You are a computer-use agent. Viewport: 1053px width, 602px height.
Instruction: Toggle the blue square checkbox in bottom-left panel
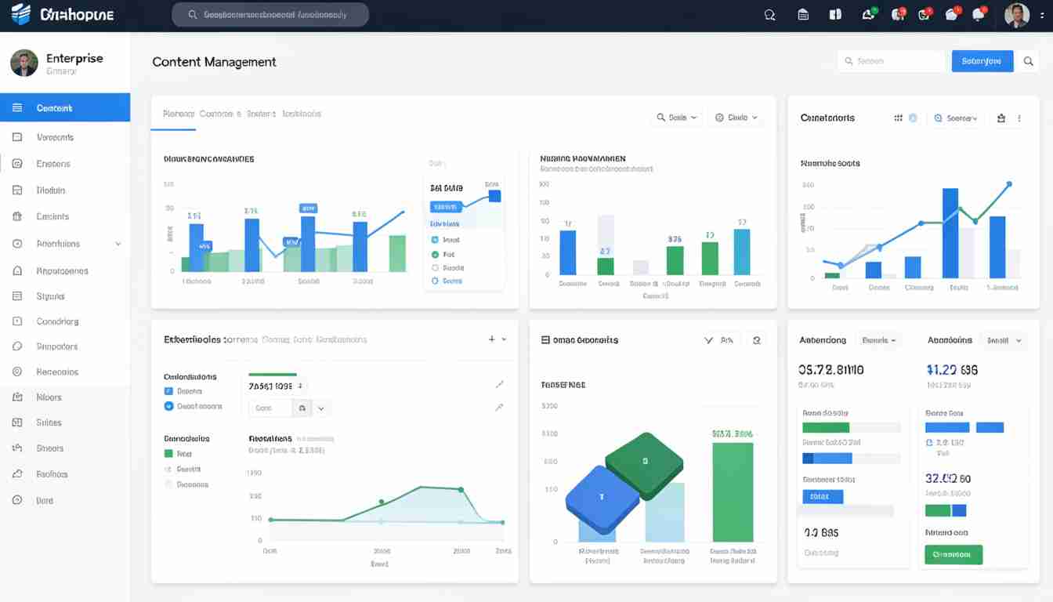(x=168, y=391)
